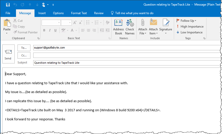The height and width of the screenshot is (134, 222).
Task: Toggle Bold formatting
Action: tap(44, 30)
